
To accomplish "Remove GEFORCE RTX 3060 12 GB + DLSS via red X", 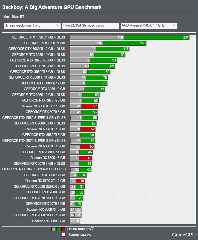I will pos(67,95).
